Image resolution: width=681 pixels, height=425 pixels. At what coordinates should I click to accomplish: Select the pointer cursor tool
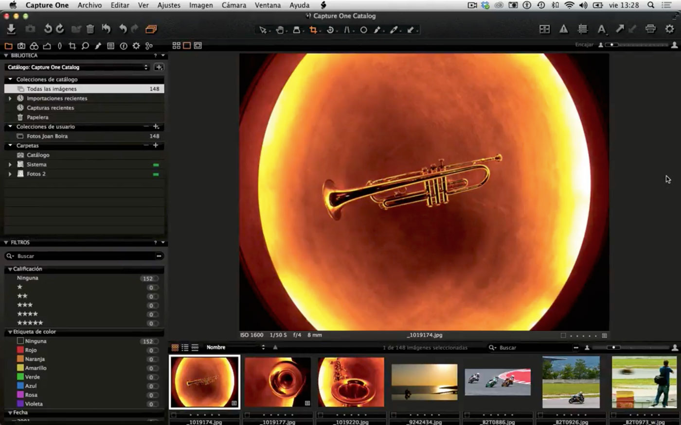[x=263, y=30]
